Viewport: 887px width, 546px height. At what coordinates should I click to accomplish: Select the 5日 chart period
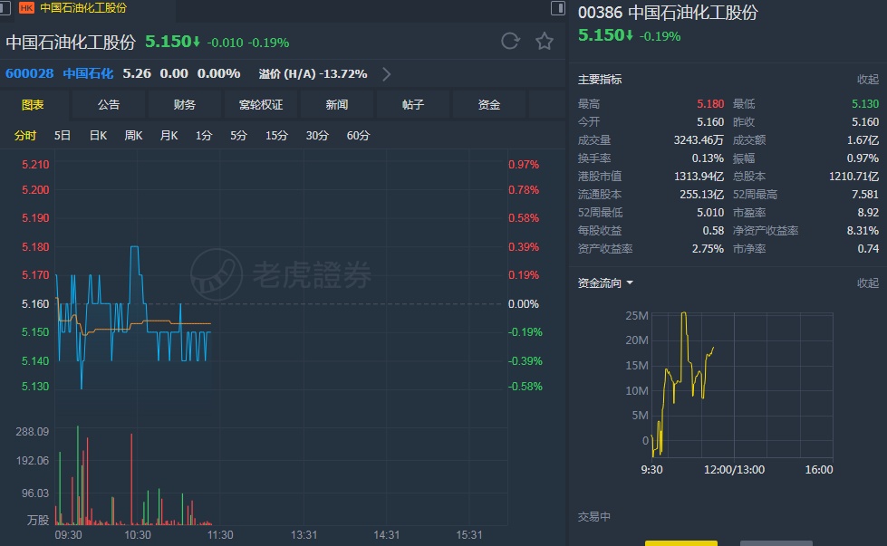(x=63, y=136)
